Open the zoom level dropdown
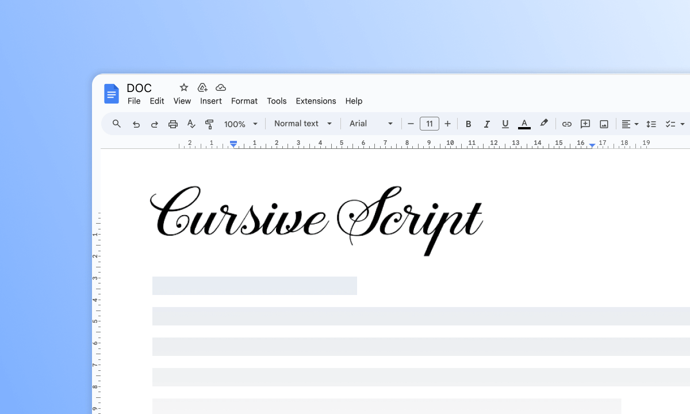The image size is (690, 414). 240,124
